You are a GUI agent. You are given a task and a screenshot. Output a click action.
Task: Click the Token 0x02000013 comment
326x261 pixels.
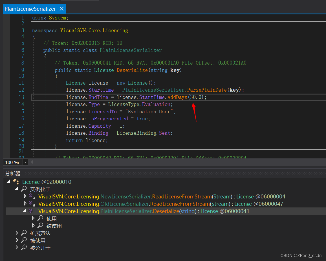point(83,43)
